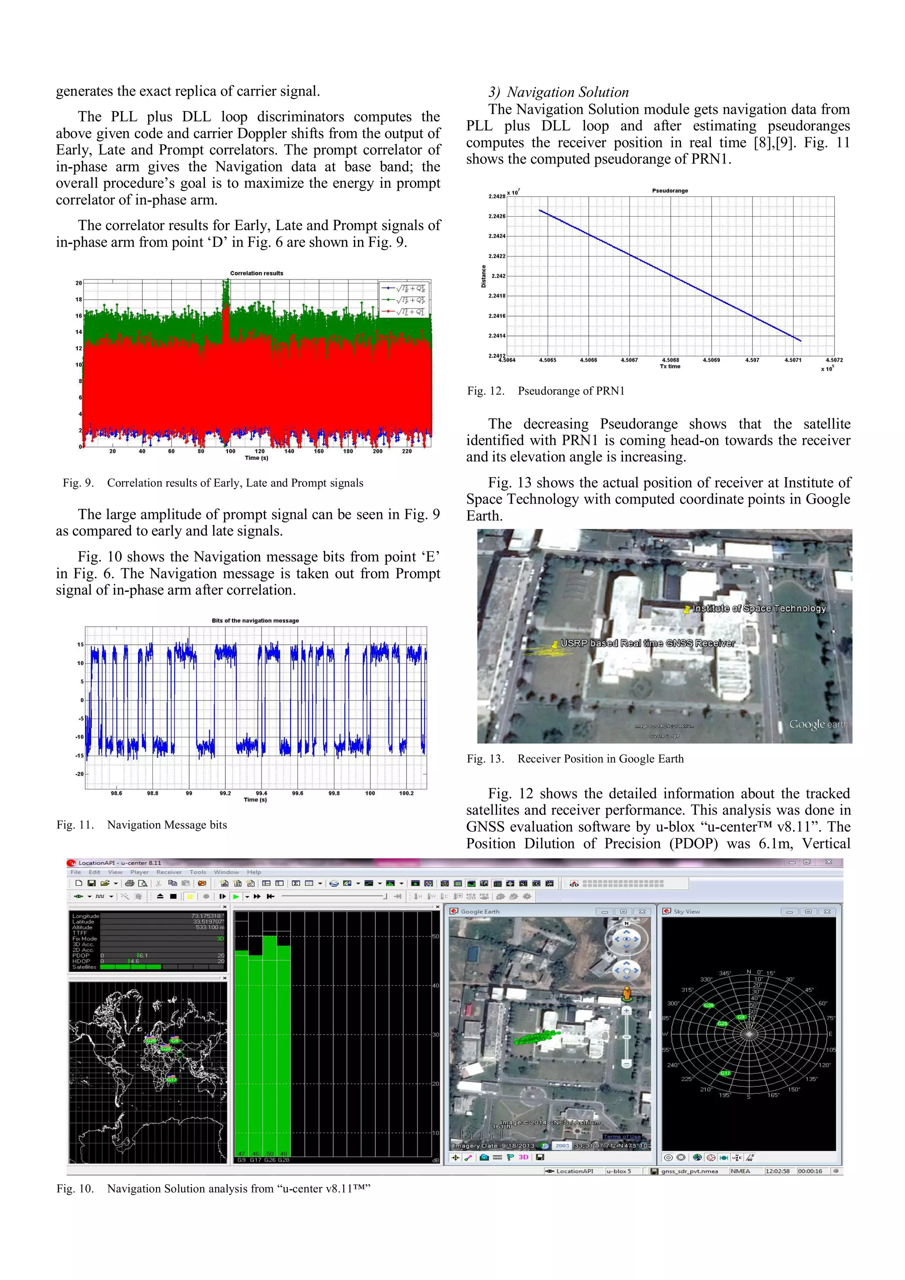Click the Save icon in the Google Earth window toolbar
Viewport: 905px width, 1280px height.
coord(540,1158)
